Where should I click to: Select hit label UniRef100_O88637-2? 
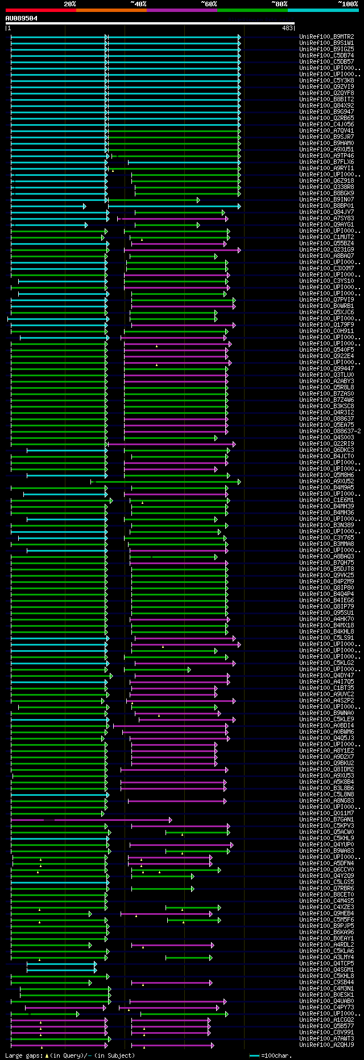[330, 432]
